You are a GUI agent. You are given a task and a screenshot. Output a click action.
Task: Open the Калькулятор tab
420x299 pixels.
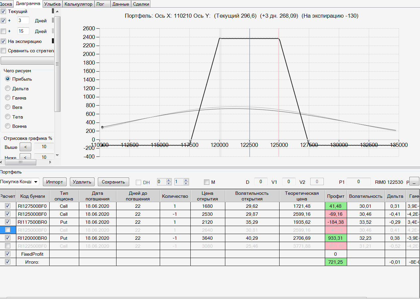click(x=79, y=4)
